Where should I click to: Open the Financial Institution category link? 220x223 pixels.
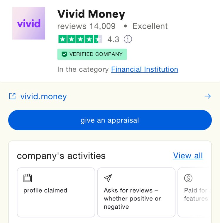pyautogui.click(x=145, y=69)
